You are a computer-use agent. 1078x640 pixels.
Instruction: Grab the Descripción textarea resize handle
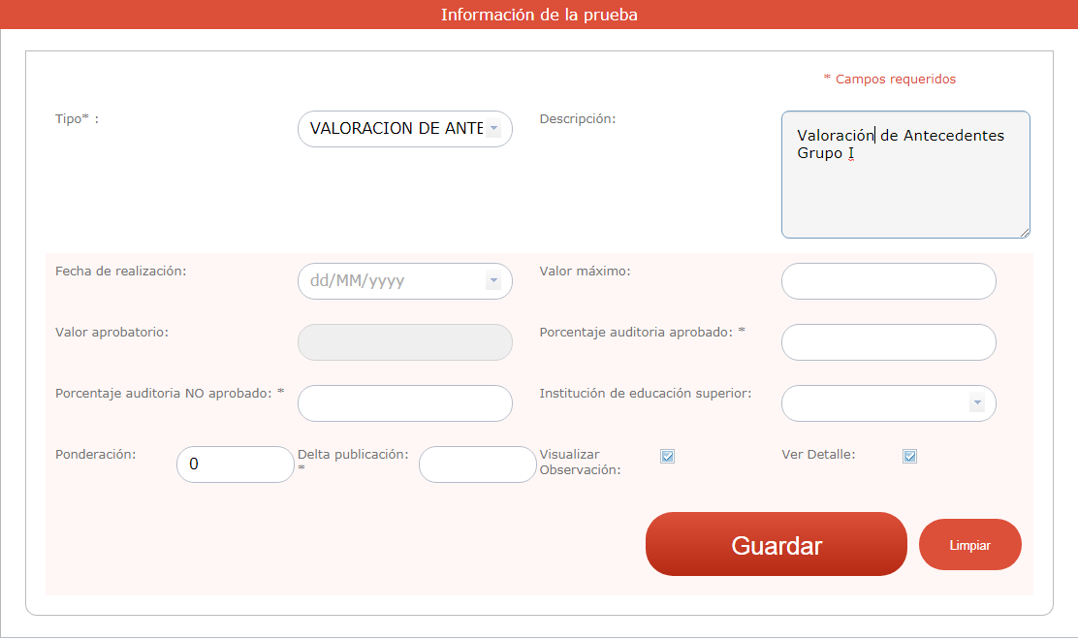click(1024, 232)
